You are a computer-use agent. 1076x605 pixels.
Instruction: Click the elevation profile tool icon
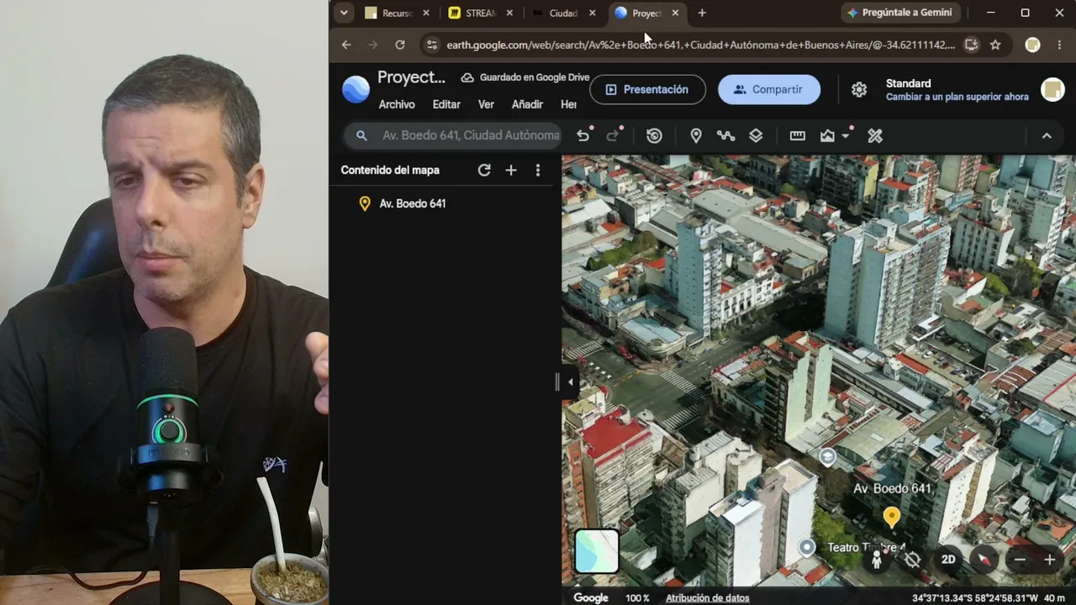tap(827, 135)
